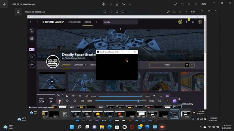This screenshot has height=131, width=234.
Task: Zoom out in the outer Photos window
Action: coord(189,4)
